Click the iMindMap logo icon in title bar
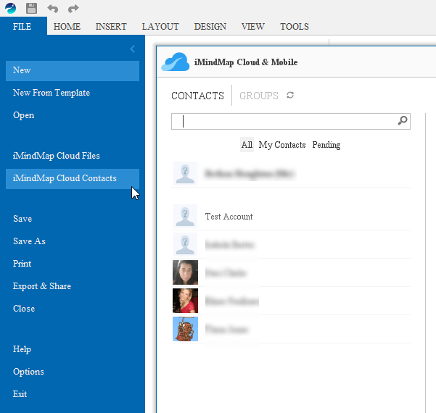 tap(11, 8)
